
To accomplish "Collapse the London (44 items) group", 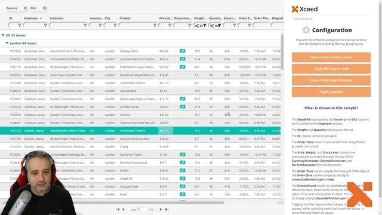I will [7, 43].
